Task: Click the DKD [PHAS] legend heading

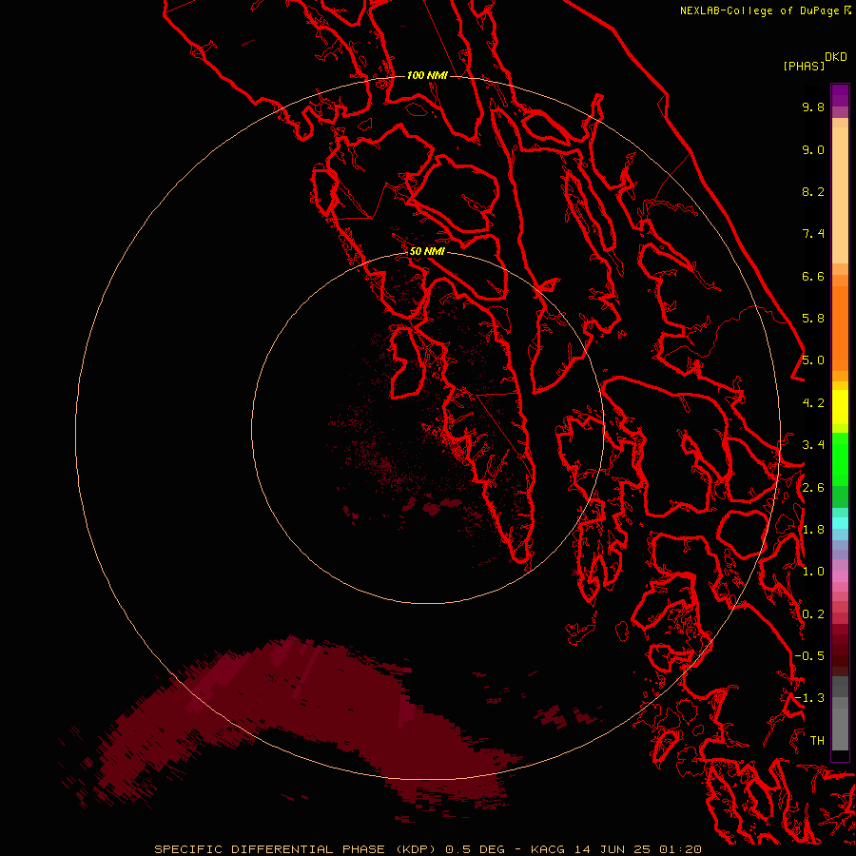Action: click(814, 62)
